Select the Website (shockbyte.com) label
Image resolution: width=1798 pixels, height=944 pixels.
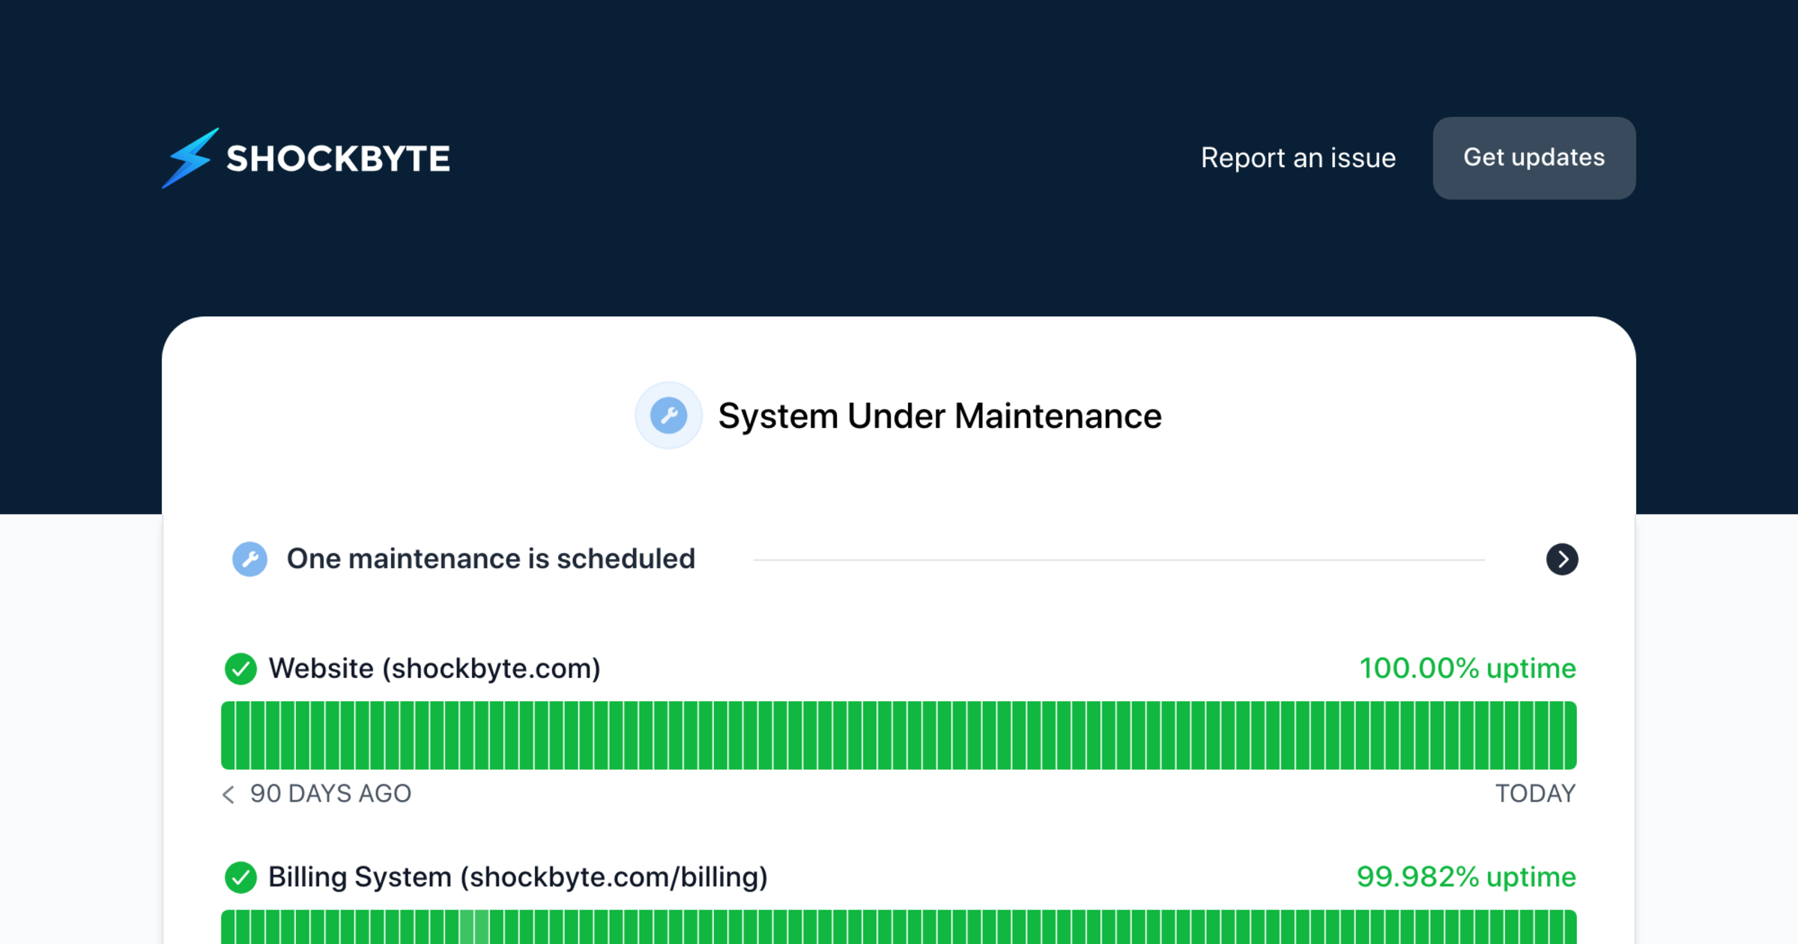click(435, 668)
